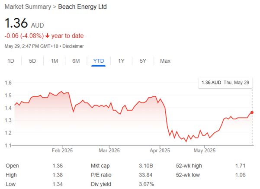
Task: Show the 1M chart range
Action: (x=55, y=61)
